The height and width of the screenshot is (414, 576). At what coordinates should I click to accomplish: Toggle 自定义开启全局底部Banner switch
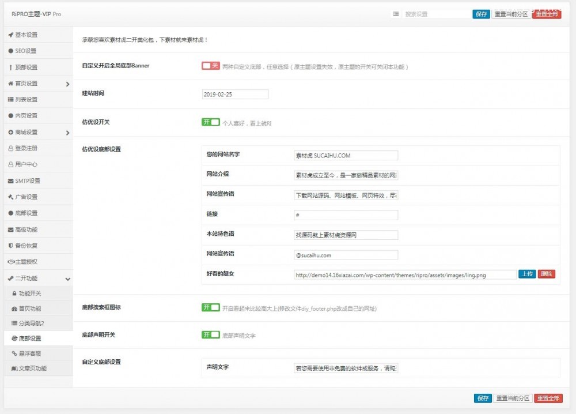point(210,66)
